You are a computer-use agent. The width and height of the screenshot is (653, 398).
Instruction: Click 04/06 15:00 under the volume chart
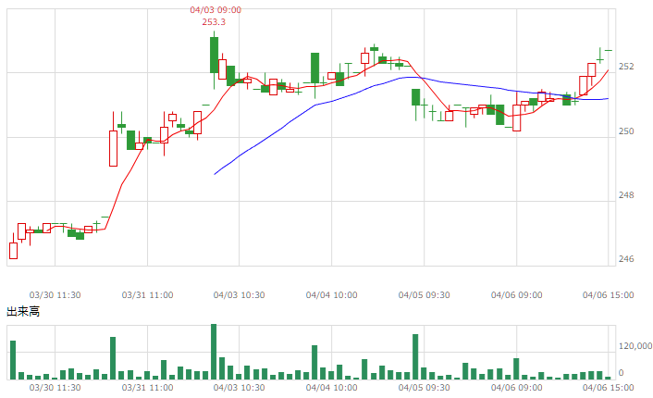[608, 388]
